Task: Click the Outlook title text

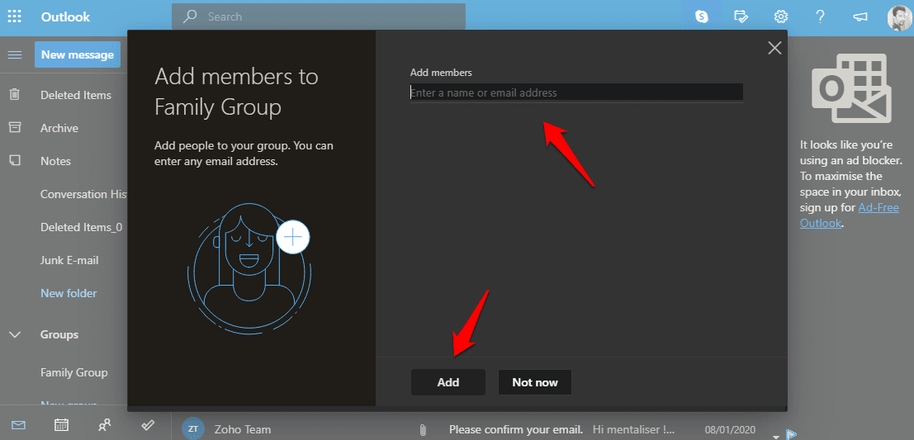Action: (x=65, y=17)
